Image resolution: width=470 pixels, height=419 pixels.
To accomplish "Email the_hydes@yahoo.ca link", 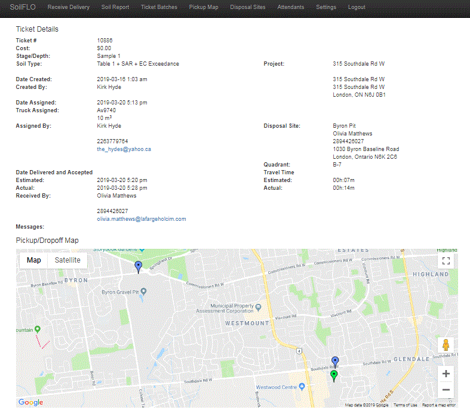I will point(124,149).
